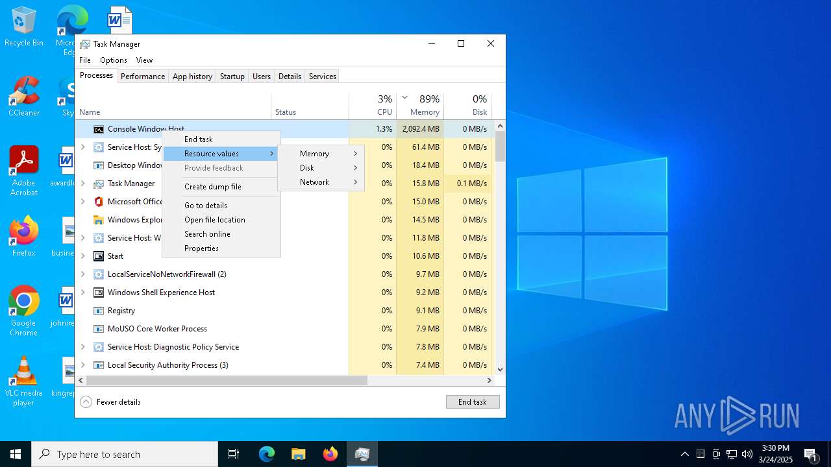
Task: Open the Firefox desktop shortcut
Action: pos(23,237)
